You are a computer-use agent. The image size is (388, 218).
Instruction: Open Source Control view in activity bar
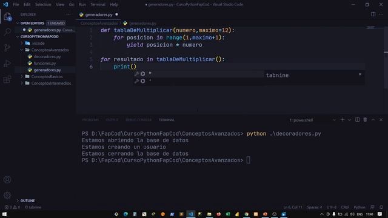[x=7, y=48]
